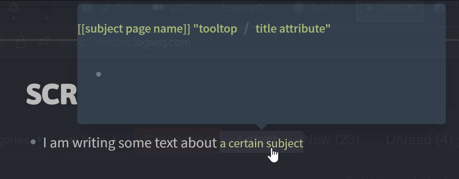459x179 pixels.
Task: Click the 'a certain subject' page link
Action: coord(261,143)
